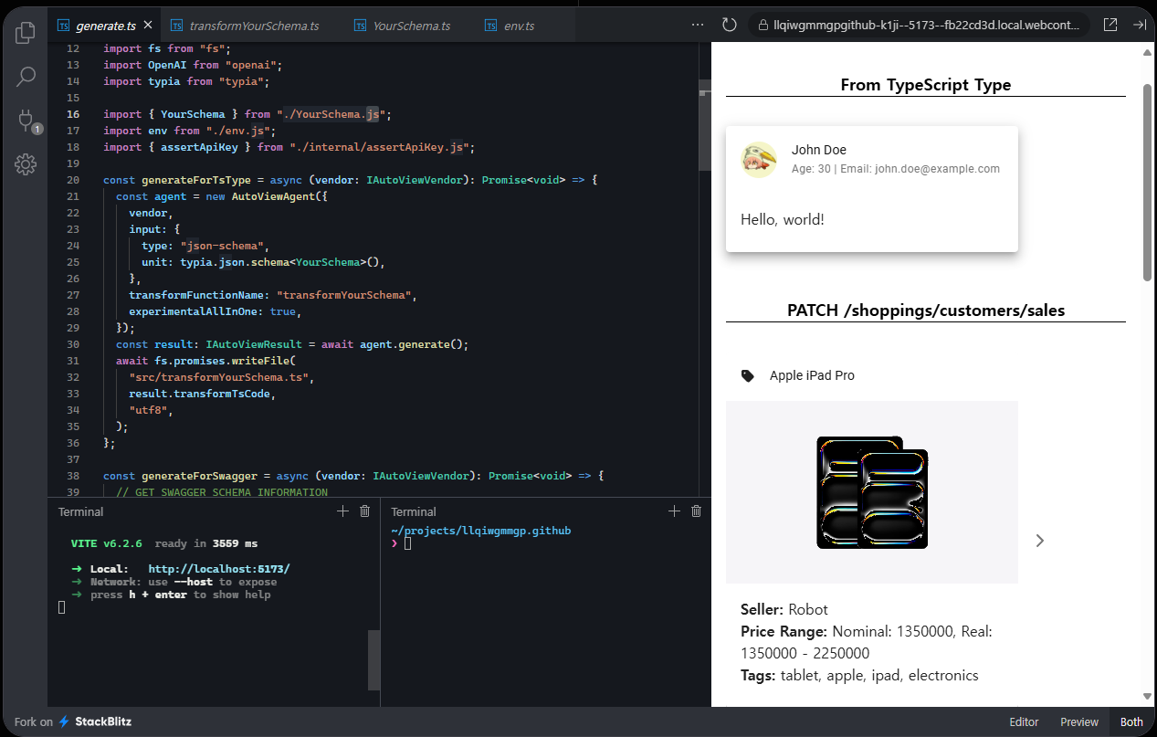Click the 'transformFunctionName' property in code

tap(196, 295)
